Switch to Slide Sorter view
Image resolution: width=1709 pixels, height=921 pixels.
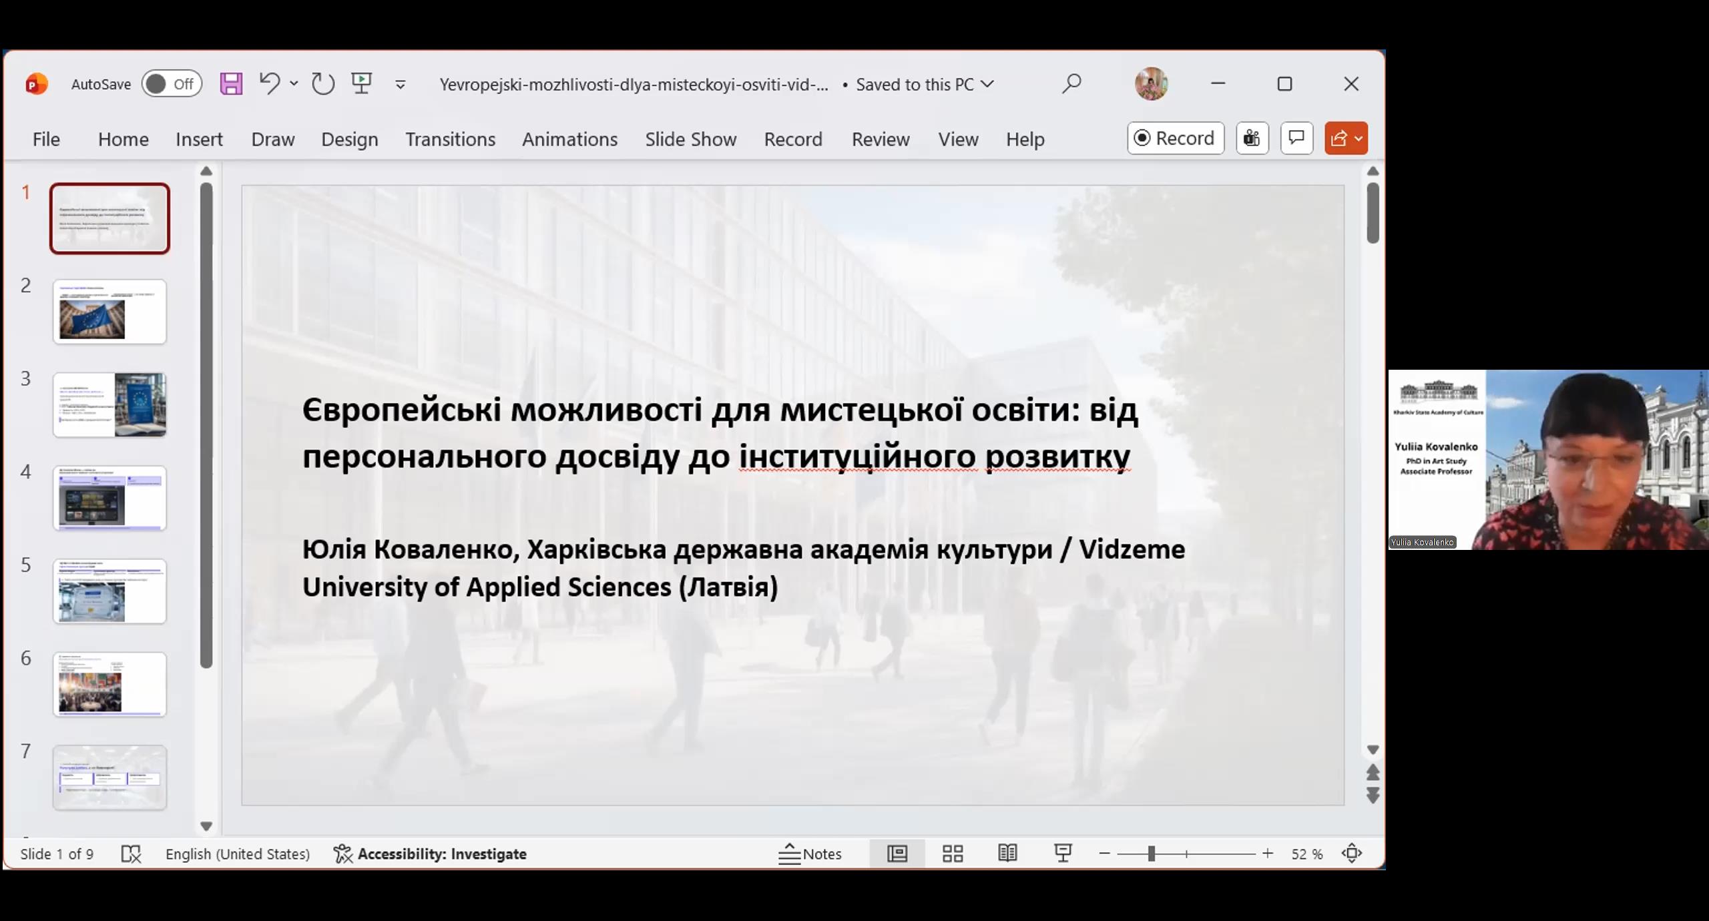click(953, 854)
